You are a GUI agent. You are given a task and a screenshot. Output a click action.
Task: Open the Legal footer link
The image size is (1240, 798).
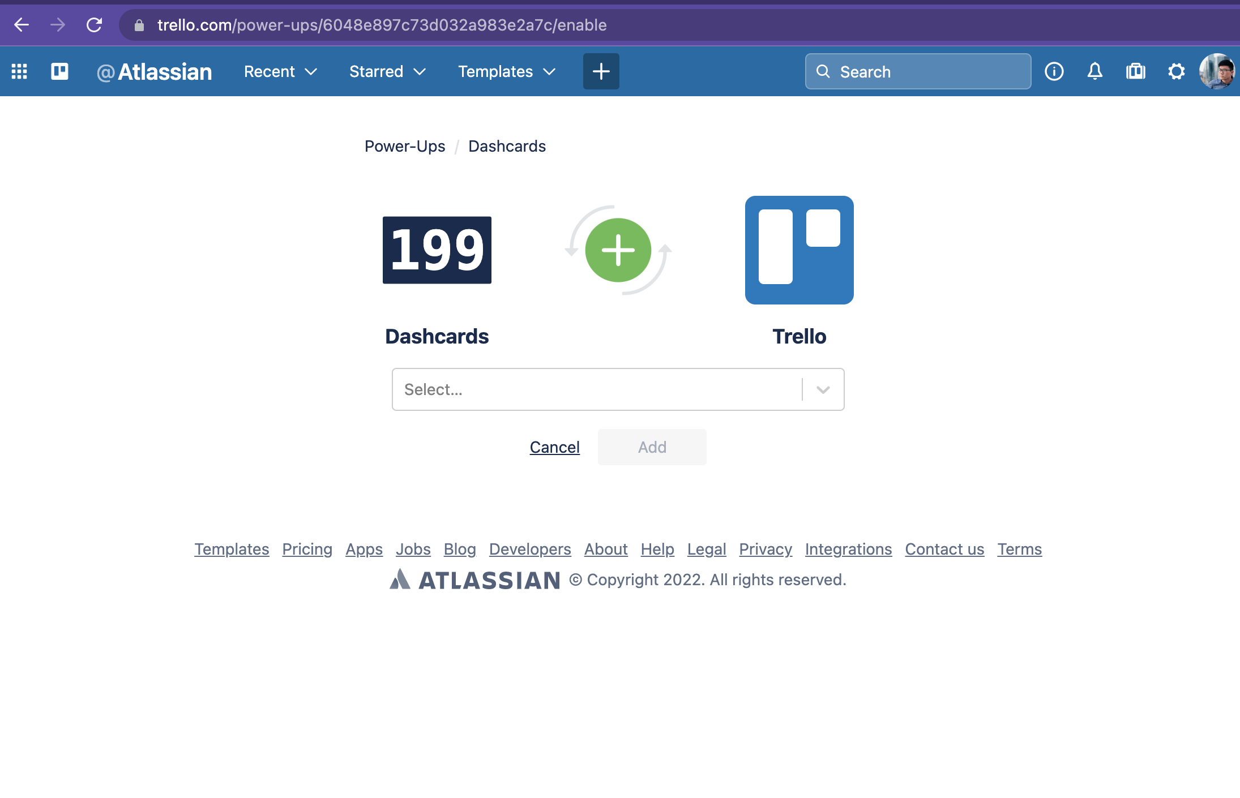click(707, 549)
